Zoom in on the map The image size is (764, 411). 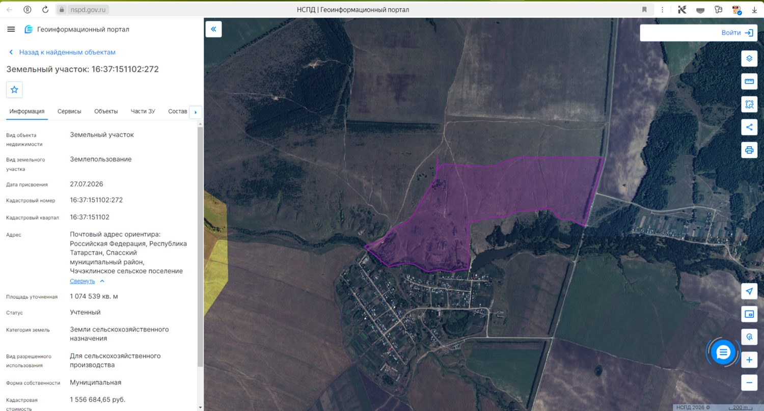click(749, 360)
